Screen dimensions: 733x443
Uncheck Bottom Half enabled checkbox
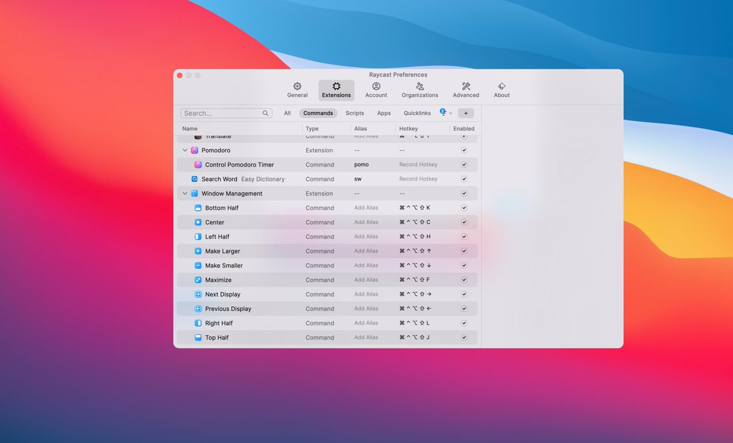click(464, 208)
